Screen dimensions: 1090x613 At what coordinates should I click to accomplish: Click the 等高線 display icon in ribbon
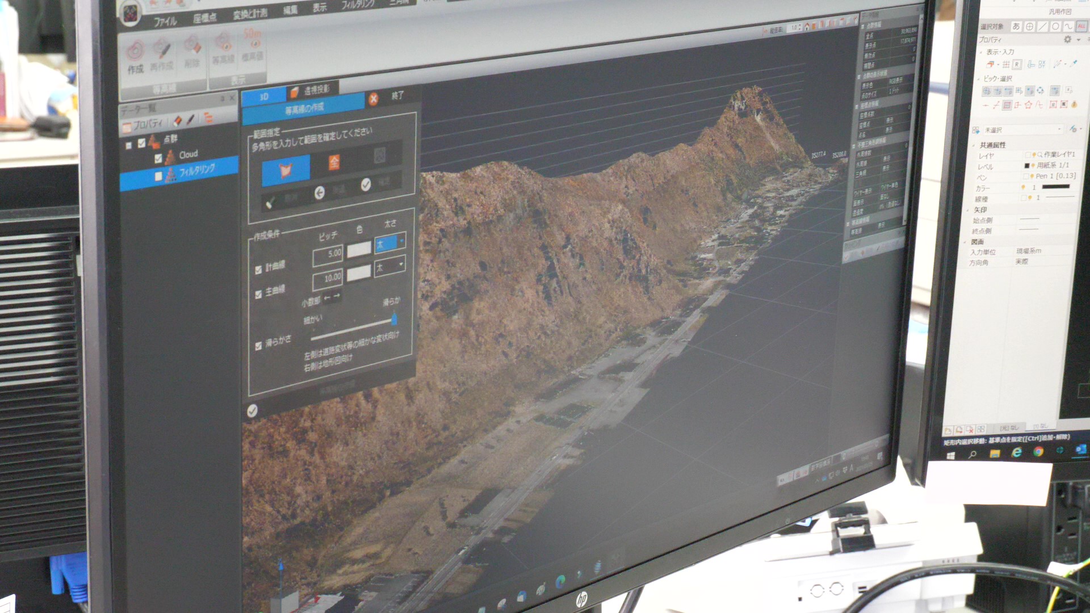point(223,43)
